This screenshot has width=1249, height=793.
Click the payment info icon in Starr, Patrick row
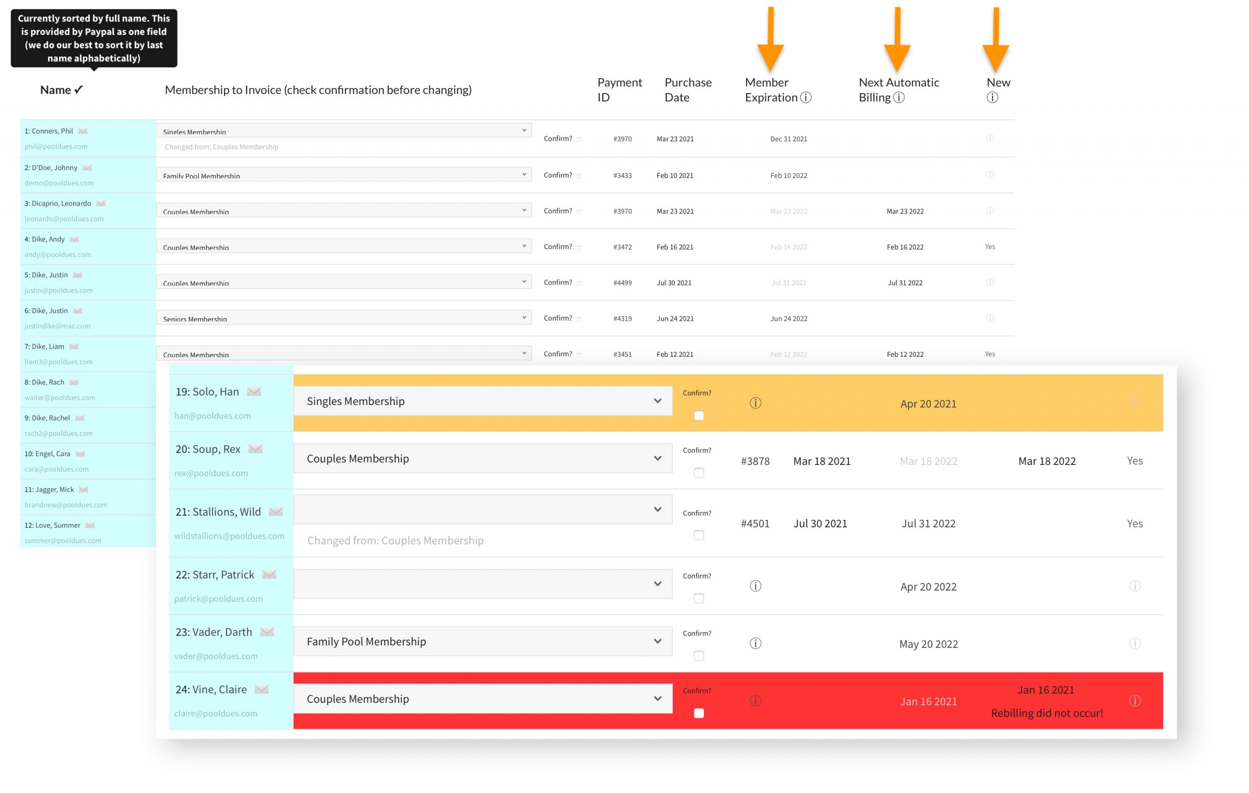(755, 586)
